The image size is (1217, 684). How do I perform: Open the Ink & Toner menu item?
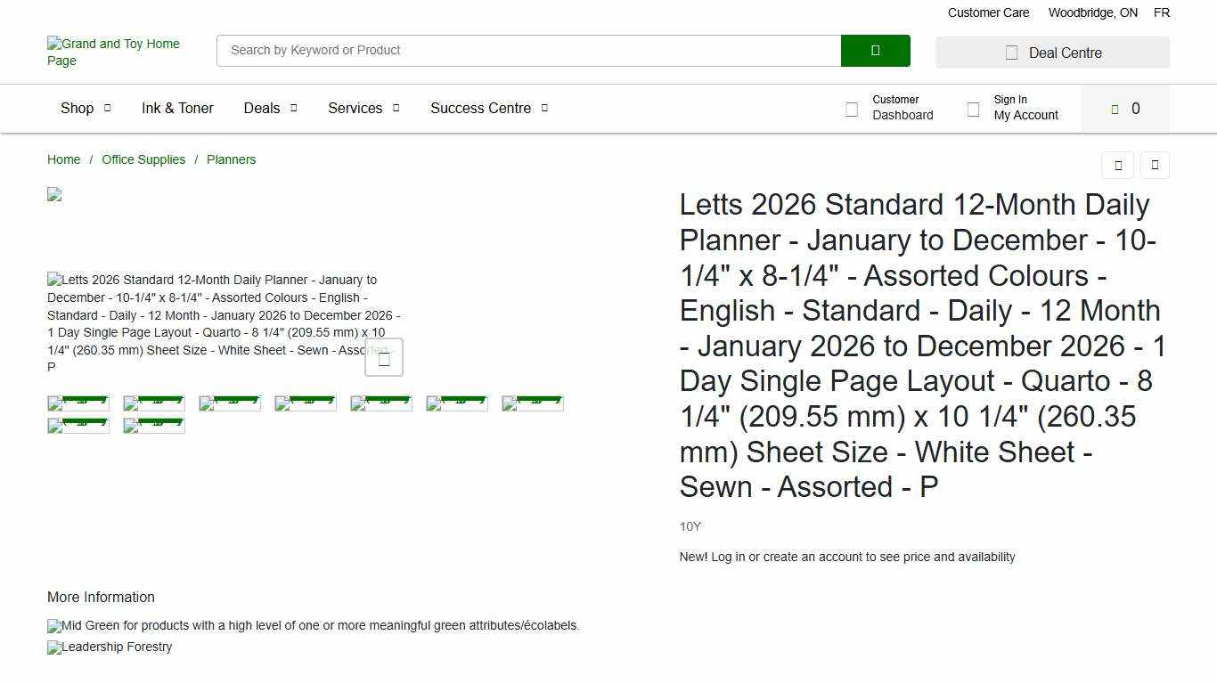point(177,109)
